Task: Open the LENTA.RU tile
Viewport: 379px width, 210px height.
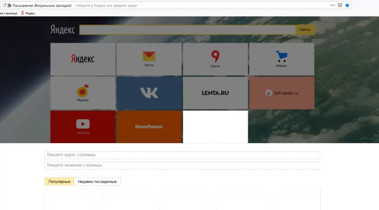Action: (216, 93)
